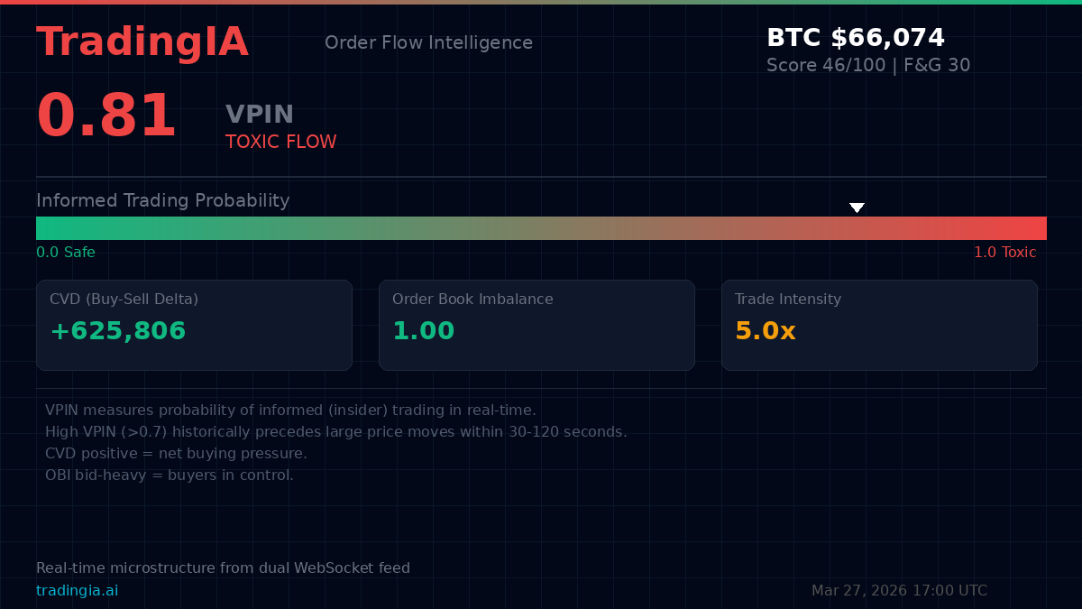Click the Order Flow Intelligence subtitle

[x=428, y=42]
